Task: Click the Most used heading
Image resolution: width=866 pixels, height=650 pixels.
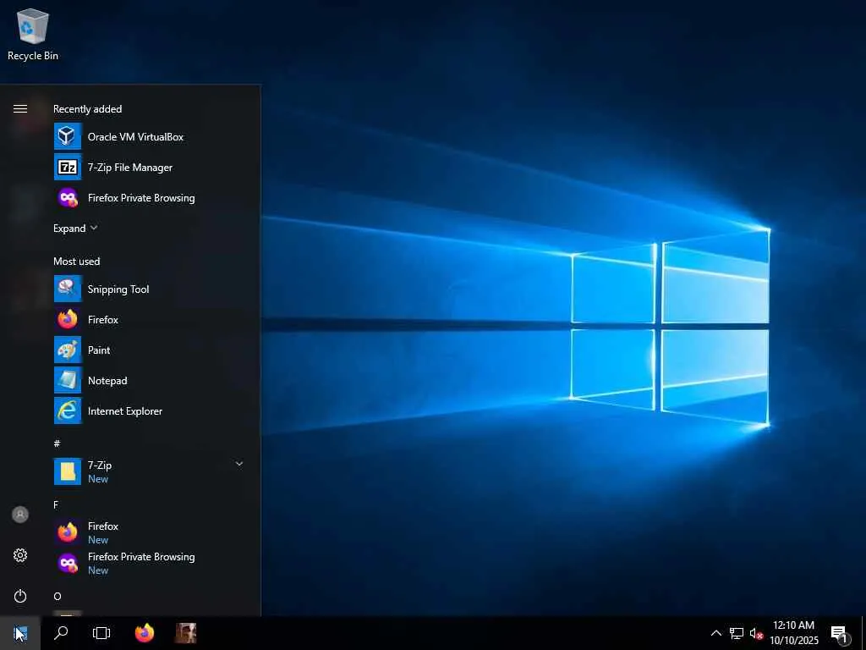Action: [77, 262]
